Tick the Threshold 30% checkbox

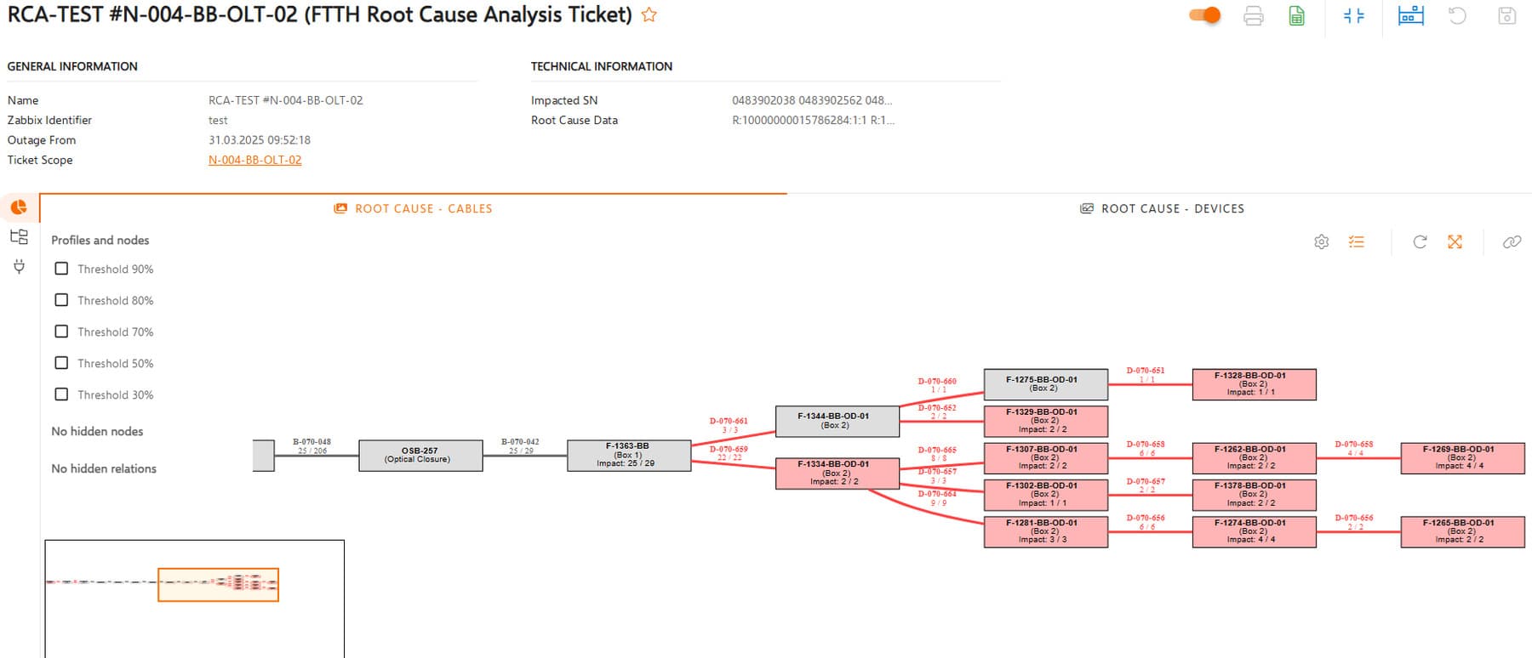[61, 394]
